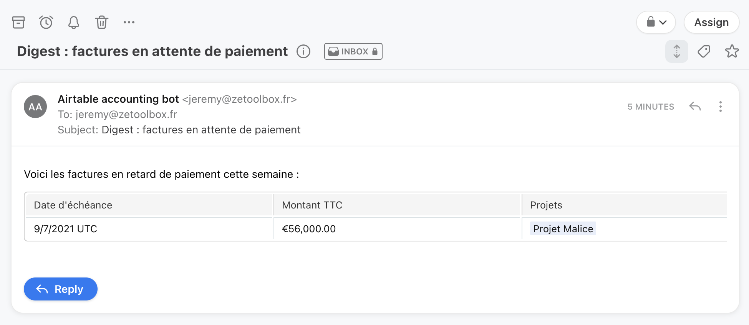
Task: Click the Montant TTC column header
Action: (397, 205)
